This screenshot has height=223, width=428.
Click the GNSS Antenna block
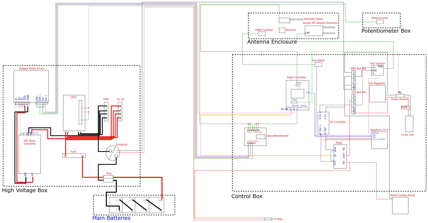pos(262,34)
